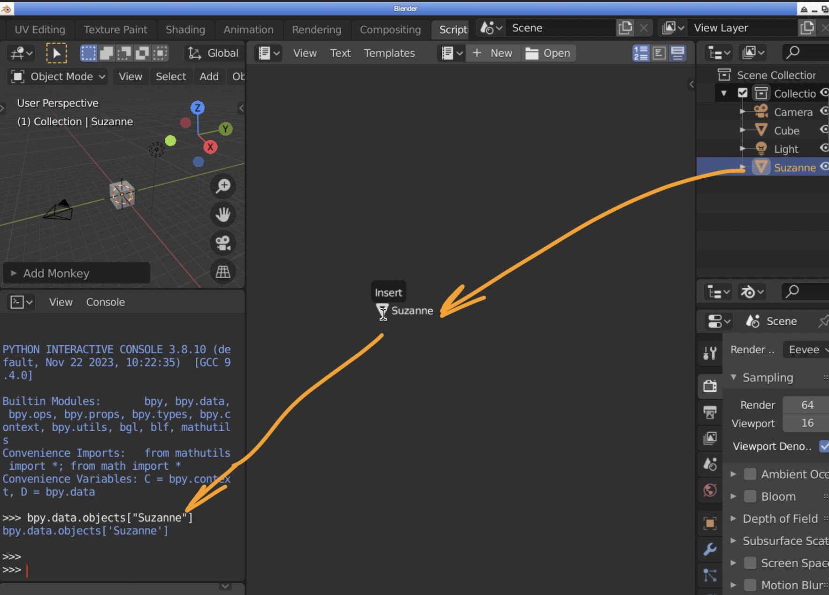Open the Render Engine Eevee dropdown
Viewport: 829px width, 595px height.
pyautogui.click(x=806, y=350)
